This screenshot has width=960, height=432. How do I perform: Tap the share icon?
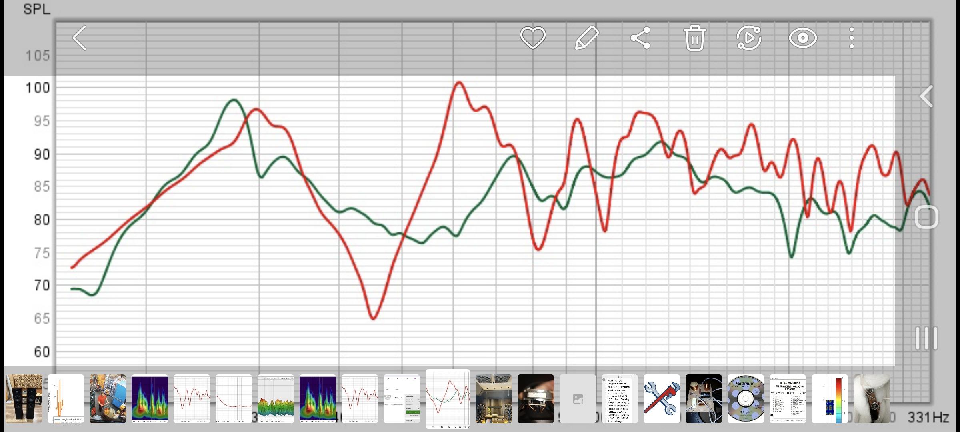[x=640, y=38]
